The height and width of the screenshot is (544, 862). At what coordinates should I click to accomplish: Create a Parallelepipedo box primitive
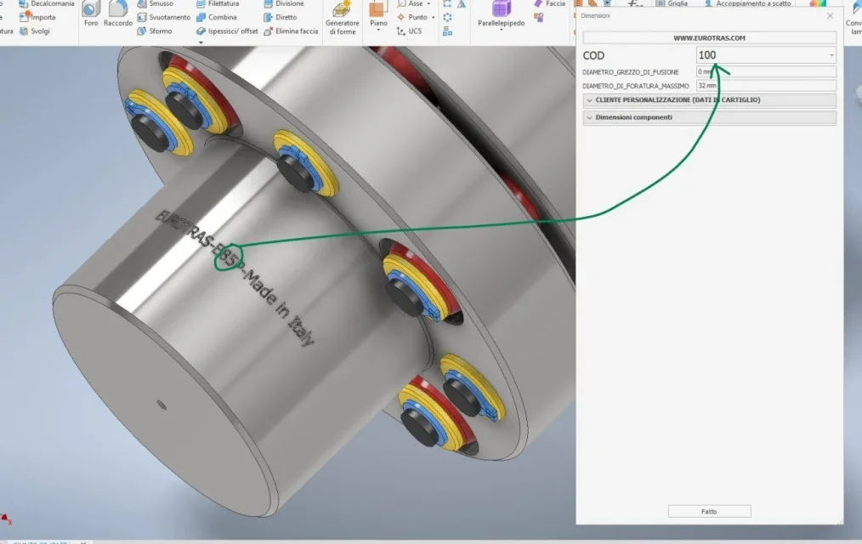[501, 14]
